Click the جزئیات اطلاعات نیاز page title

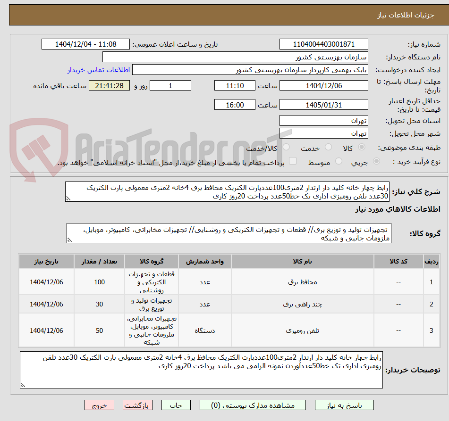pyautogui.click(x=406, y=15)
